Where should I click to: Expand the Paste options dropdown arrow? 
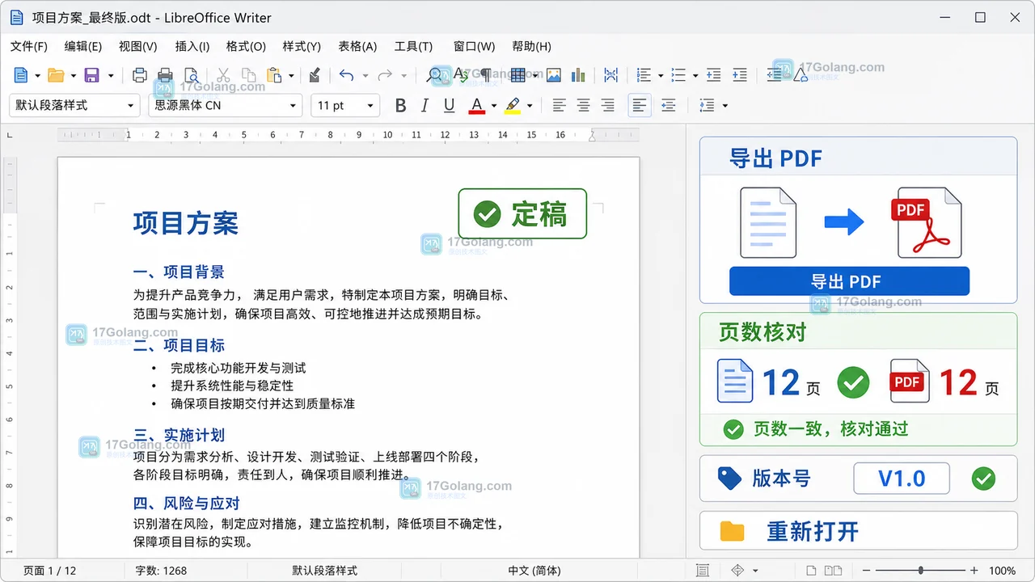(291, 76)
